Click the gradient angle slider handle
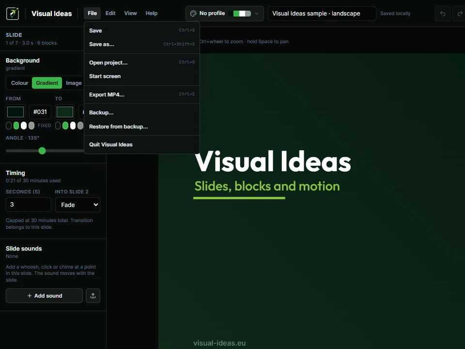 coord(42,151)
